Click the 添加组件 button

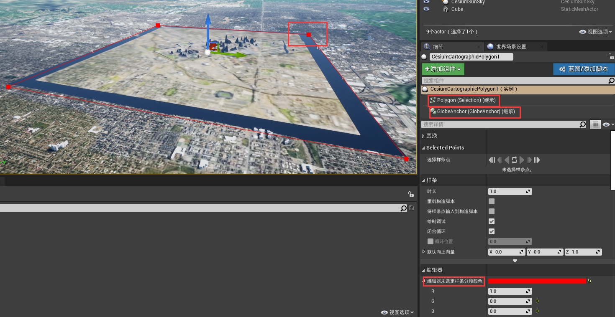(443, 69)
